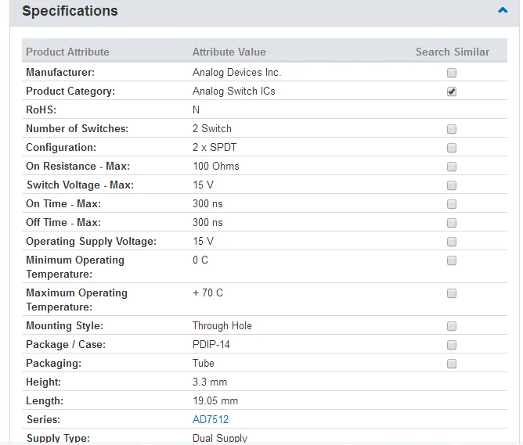523x445 pixels.
Task: Click the Series: label
Action: pos(43,419)
